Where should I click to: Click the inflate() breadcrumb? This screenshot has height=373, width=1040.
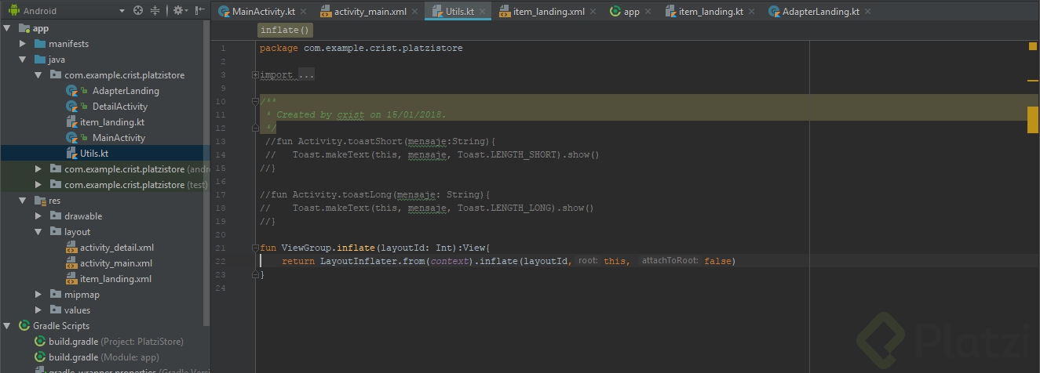286,31
